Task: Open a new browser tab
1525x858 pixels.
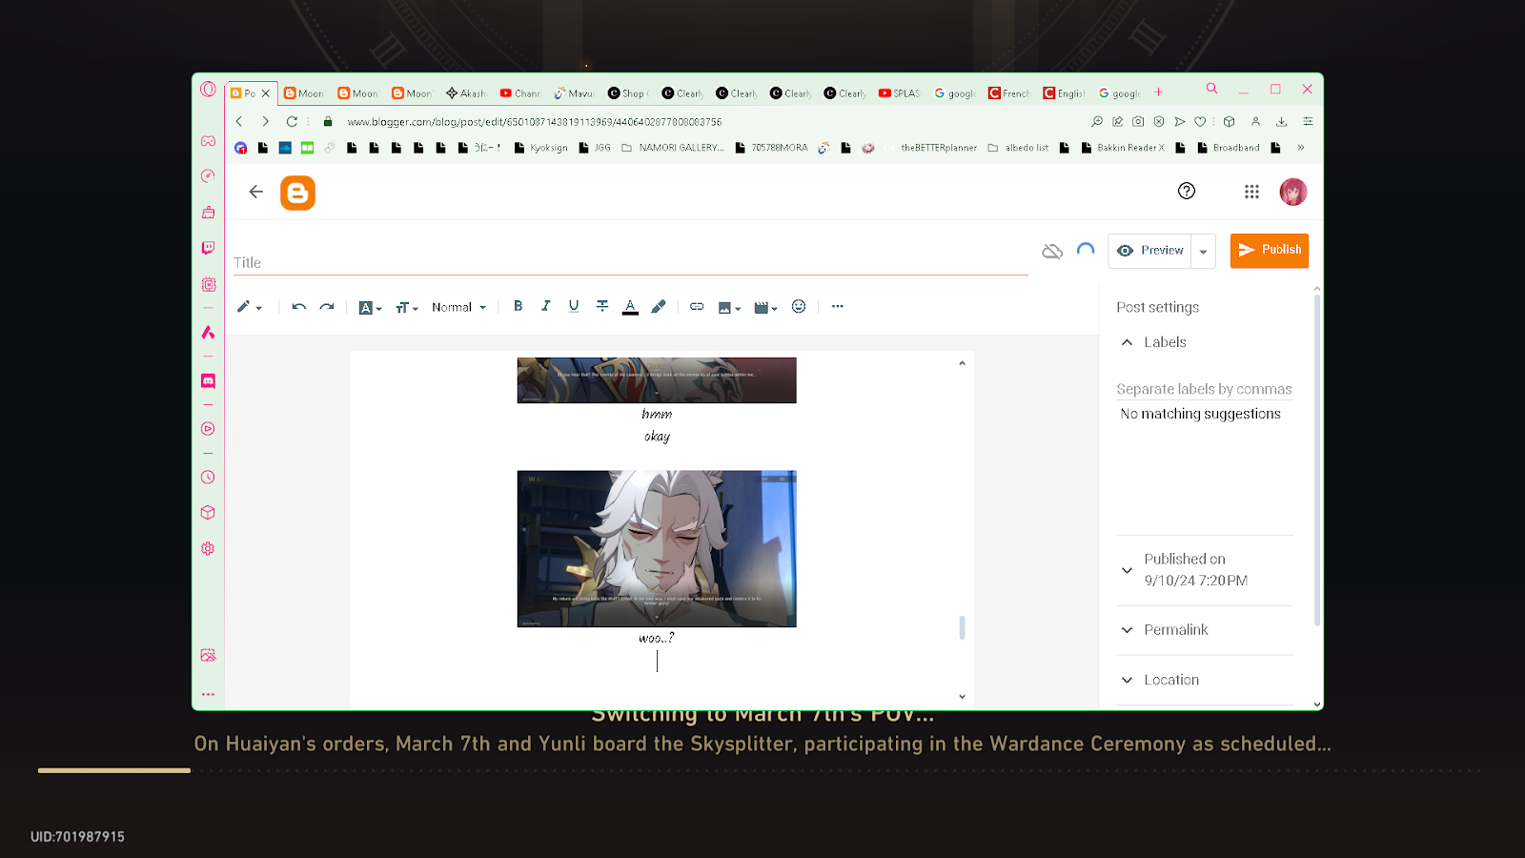Action: [x=1158, y=92]
